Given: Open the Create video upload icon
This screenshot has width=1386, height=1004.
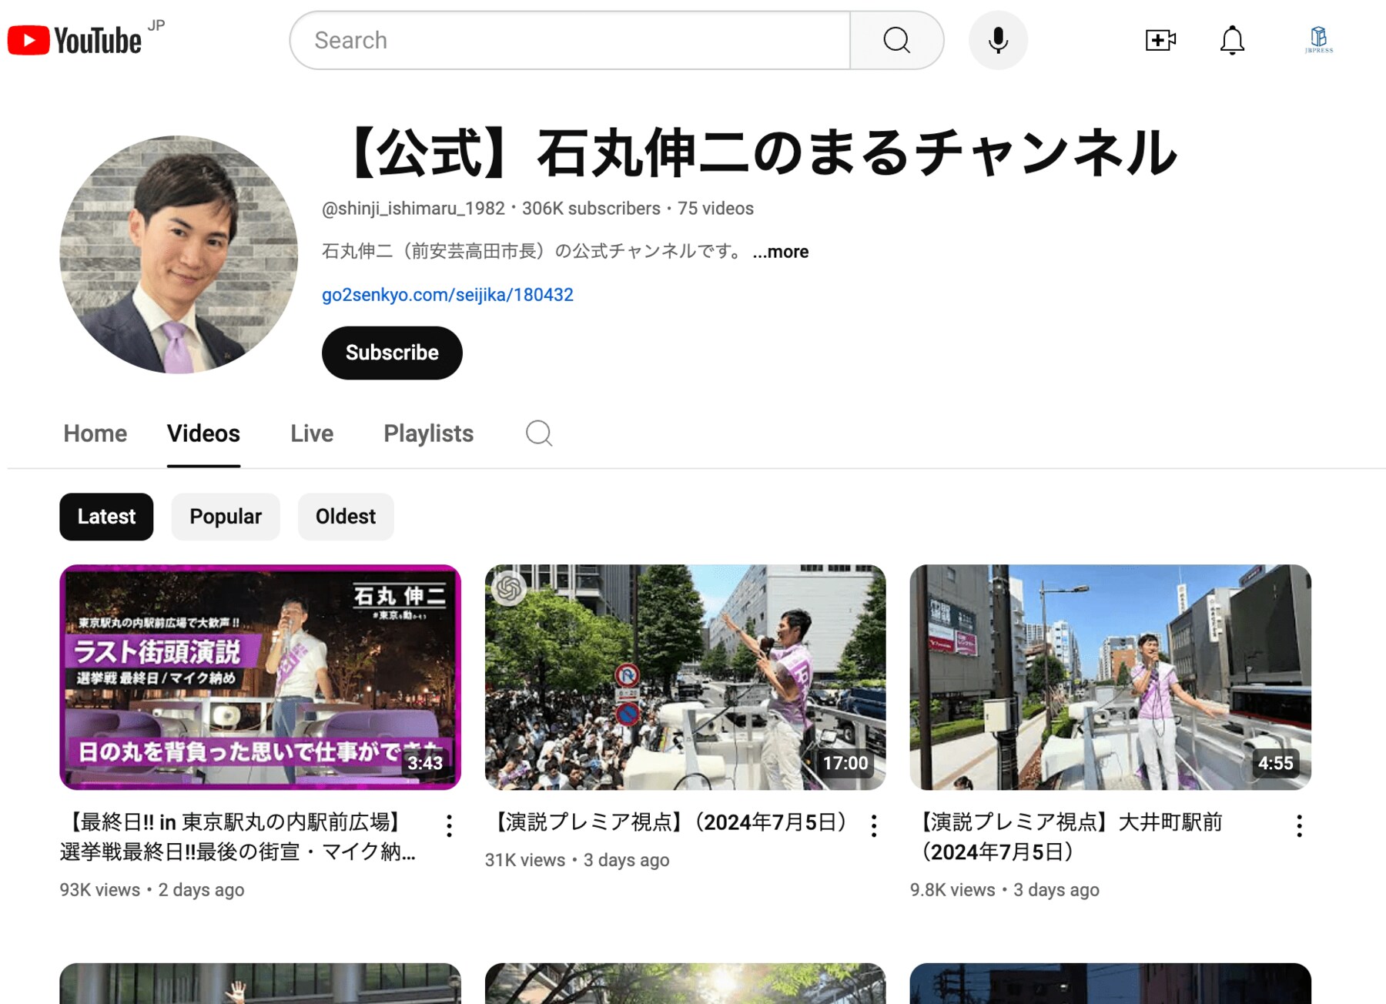Looking at the screenshot, I should (1160, 39).
